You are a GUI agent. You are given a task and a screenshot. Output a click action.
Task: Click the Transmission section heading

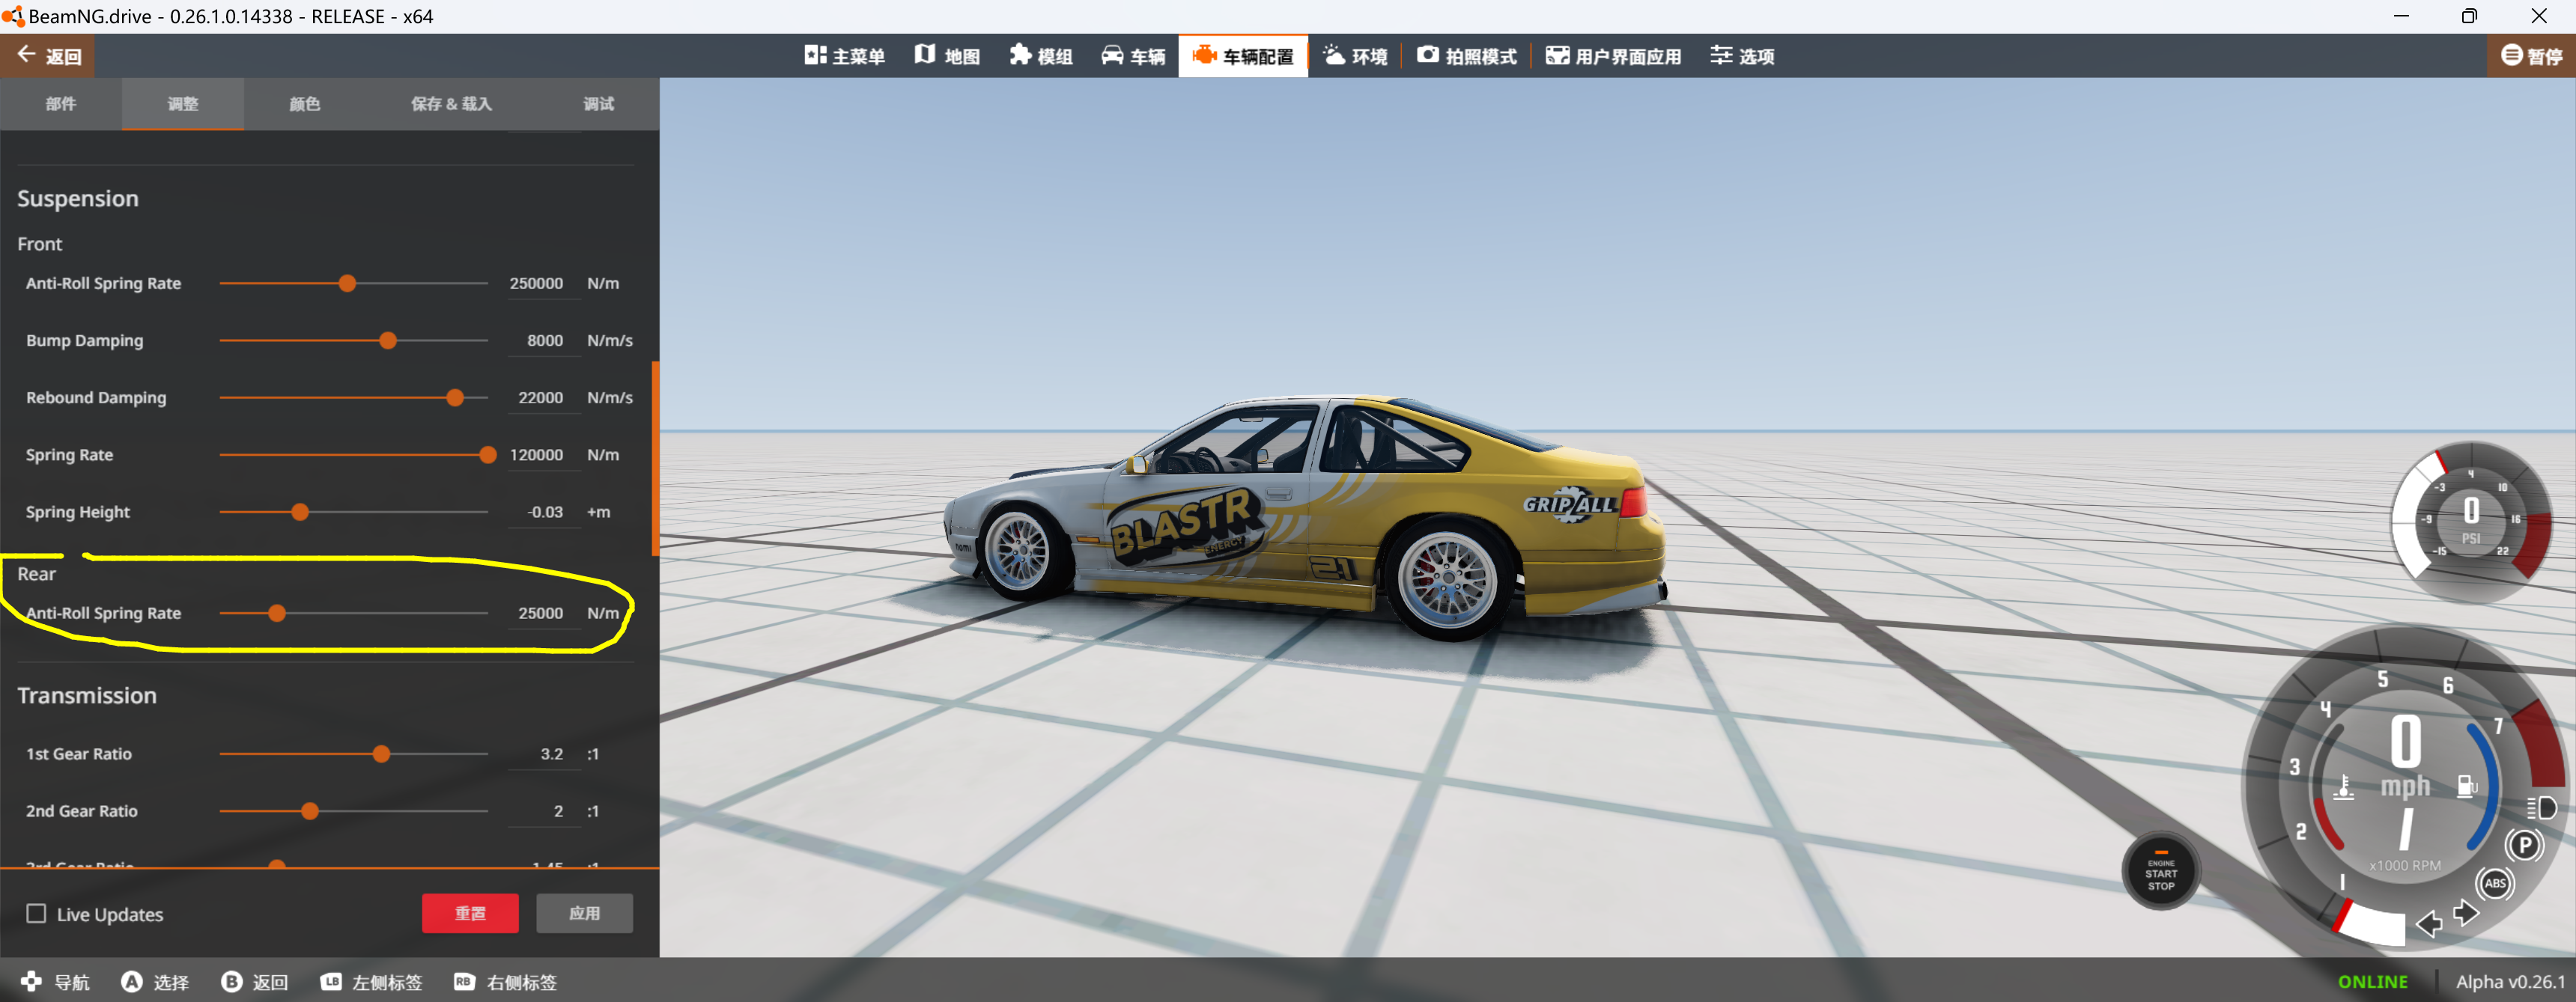click(x=87, y=695)
